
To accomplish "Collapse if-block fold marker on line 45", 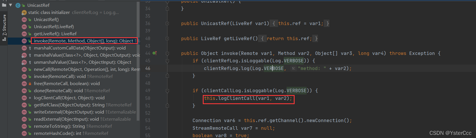I will pos(167,61).
